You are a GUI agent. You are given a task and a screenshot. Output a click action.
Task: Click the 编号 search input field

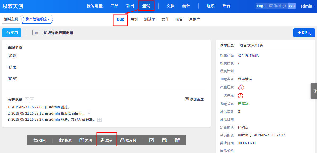(277, 6)
